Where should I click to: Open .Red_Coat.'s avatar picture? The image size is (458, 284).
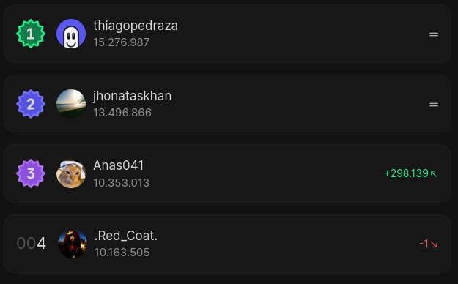pyautogui.click(x=73, y=244)
